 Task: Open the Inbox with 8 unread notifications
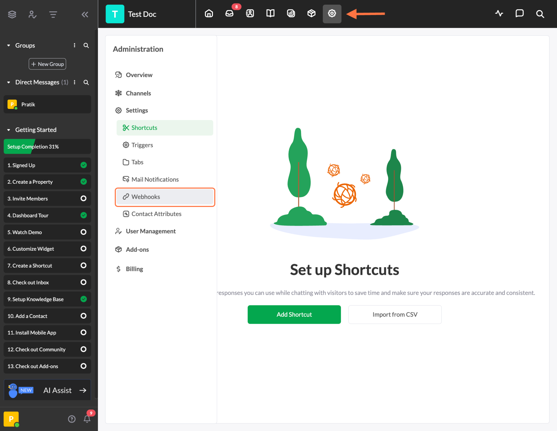(229, 13)
